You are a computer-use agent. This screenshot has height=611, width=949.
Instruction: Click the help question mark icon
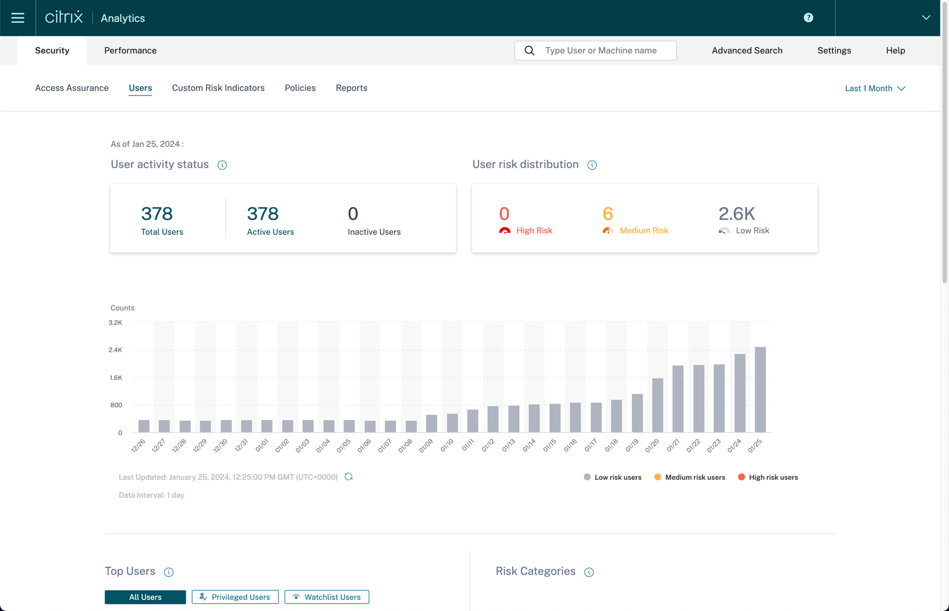tap(808, 18)
